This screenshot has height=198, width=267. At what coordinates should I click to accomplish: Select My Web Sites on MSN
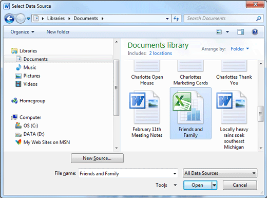pyautogui.click(x=43, y=142)
